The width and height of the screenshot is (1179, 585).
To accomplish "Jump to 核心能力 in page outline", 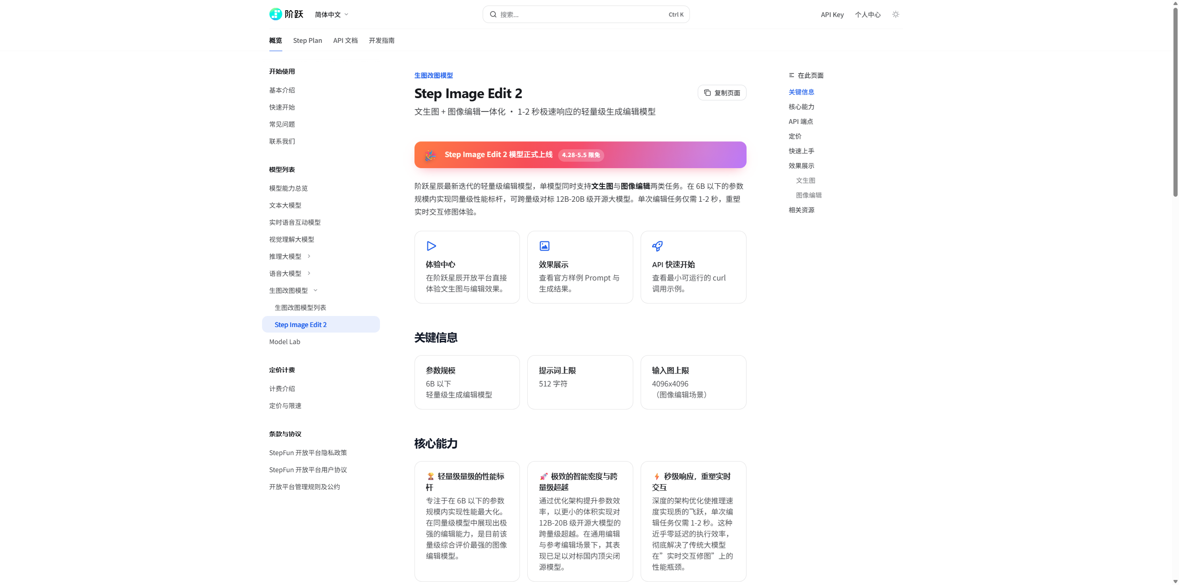I will [x=801, y=107].
